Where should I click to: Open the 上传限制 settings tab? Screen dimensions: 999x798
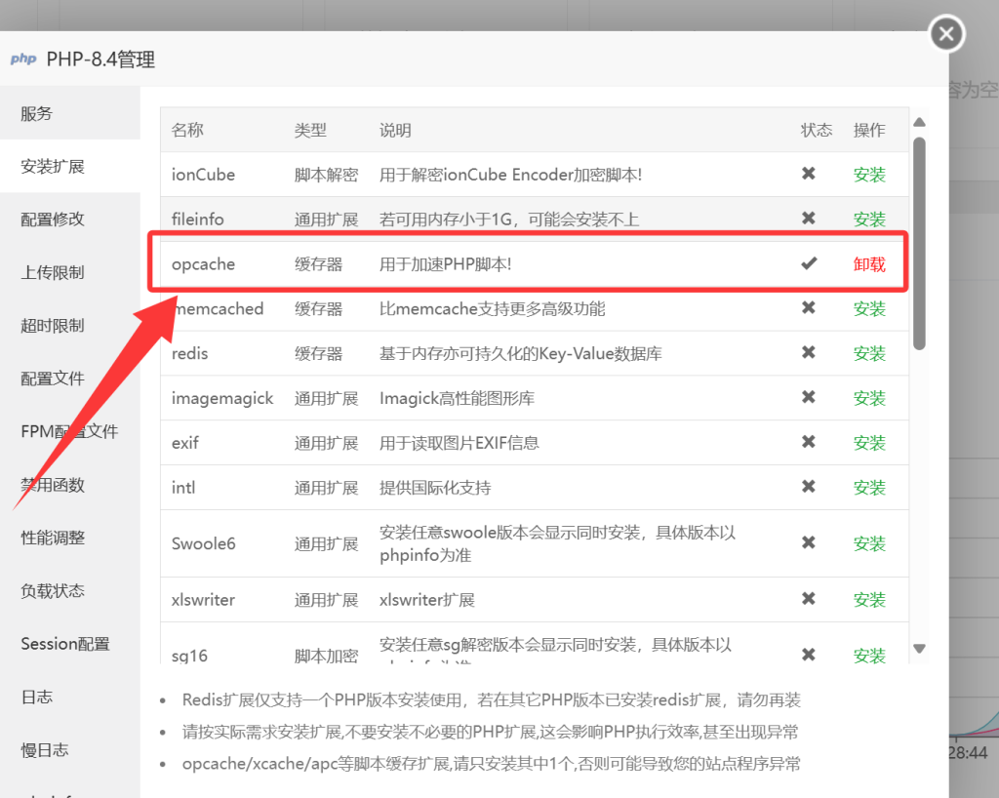[53, 272]
